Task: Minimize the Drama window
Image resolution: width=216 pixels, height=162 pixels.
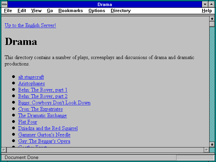Action: [x=205, y=4]
